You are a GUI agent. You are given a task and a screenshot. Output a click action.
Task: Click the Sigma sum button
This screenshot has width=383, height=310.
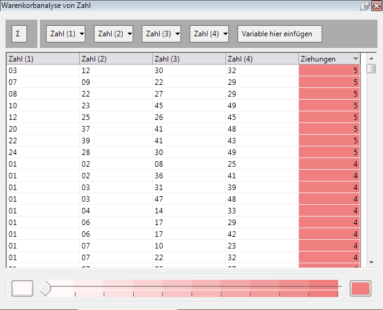point(19,34)
